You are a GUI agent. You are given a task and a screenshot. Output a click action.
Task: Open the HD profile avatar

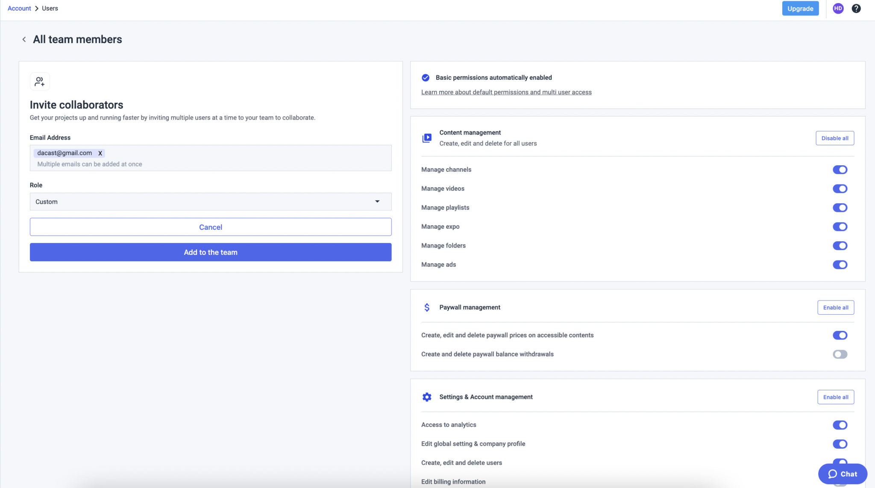coord(838,9)
